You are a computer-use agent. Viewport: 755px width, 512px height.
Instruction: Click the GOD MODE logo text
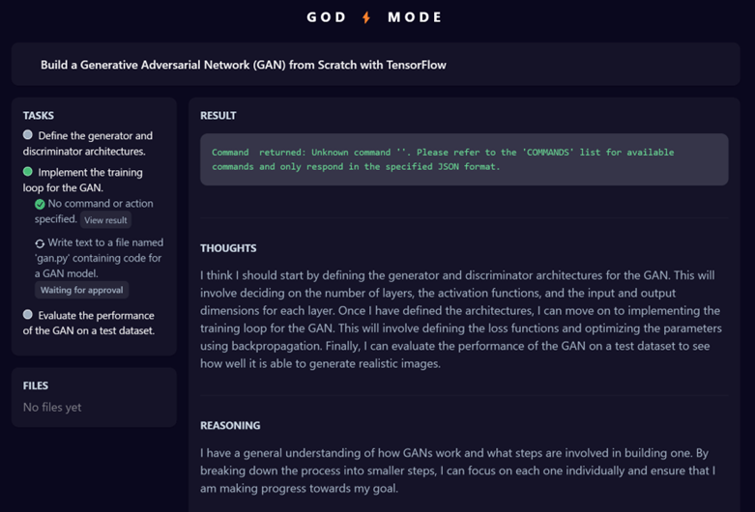(375, 17)
